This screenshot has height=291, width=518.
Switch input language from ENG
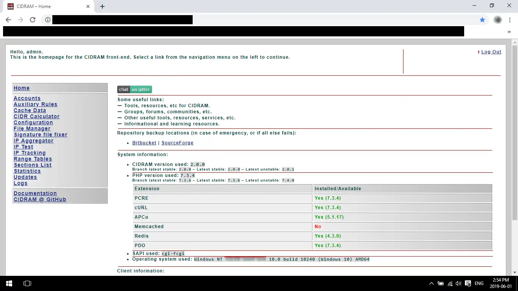pos(479,283)
